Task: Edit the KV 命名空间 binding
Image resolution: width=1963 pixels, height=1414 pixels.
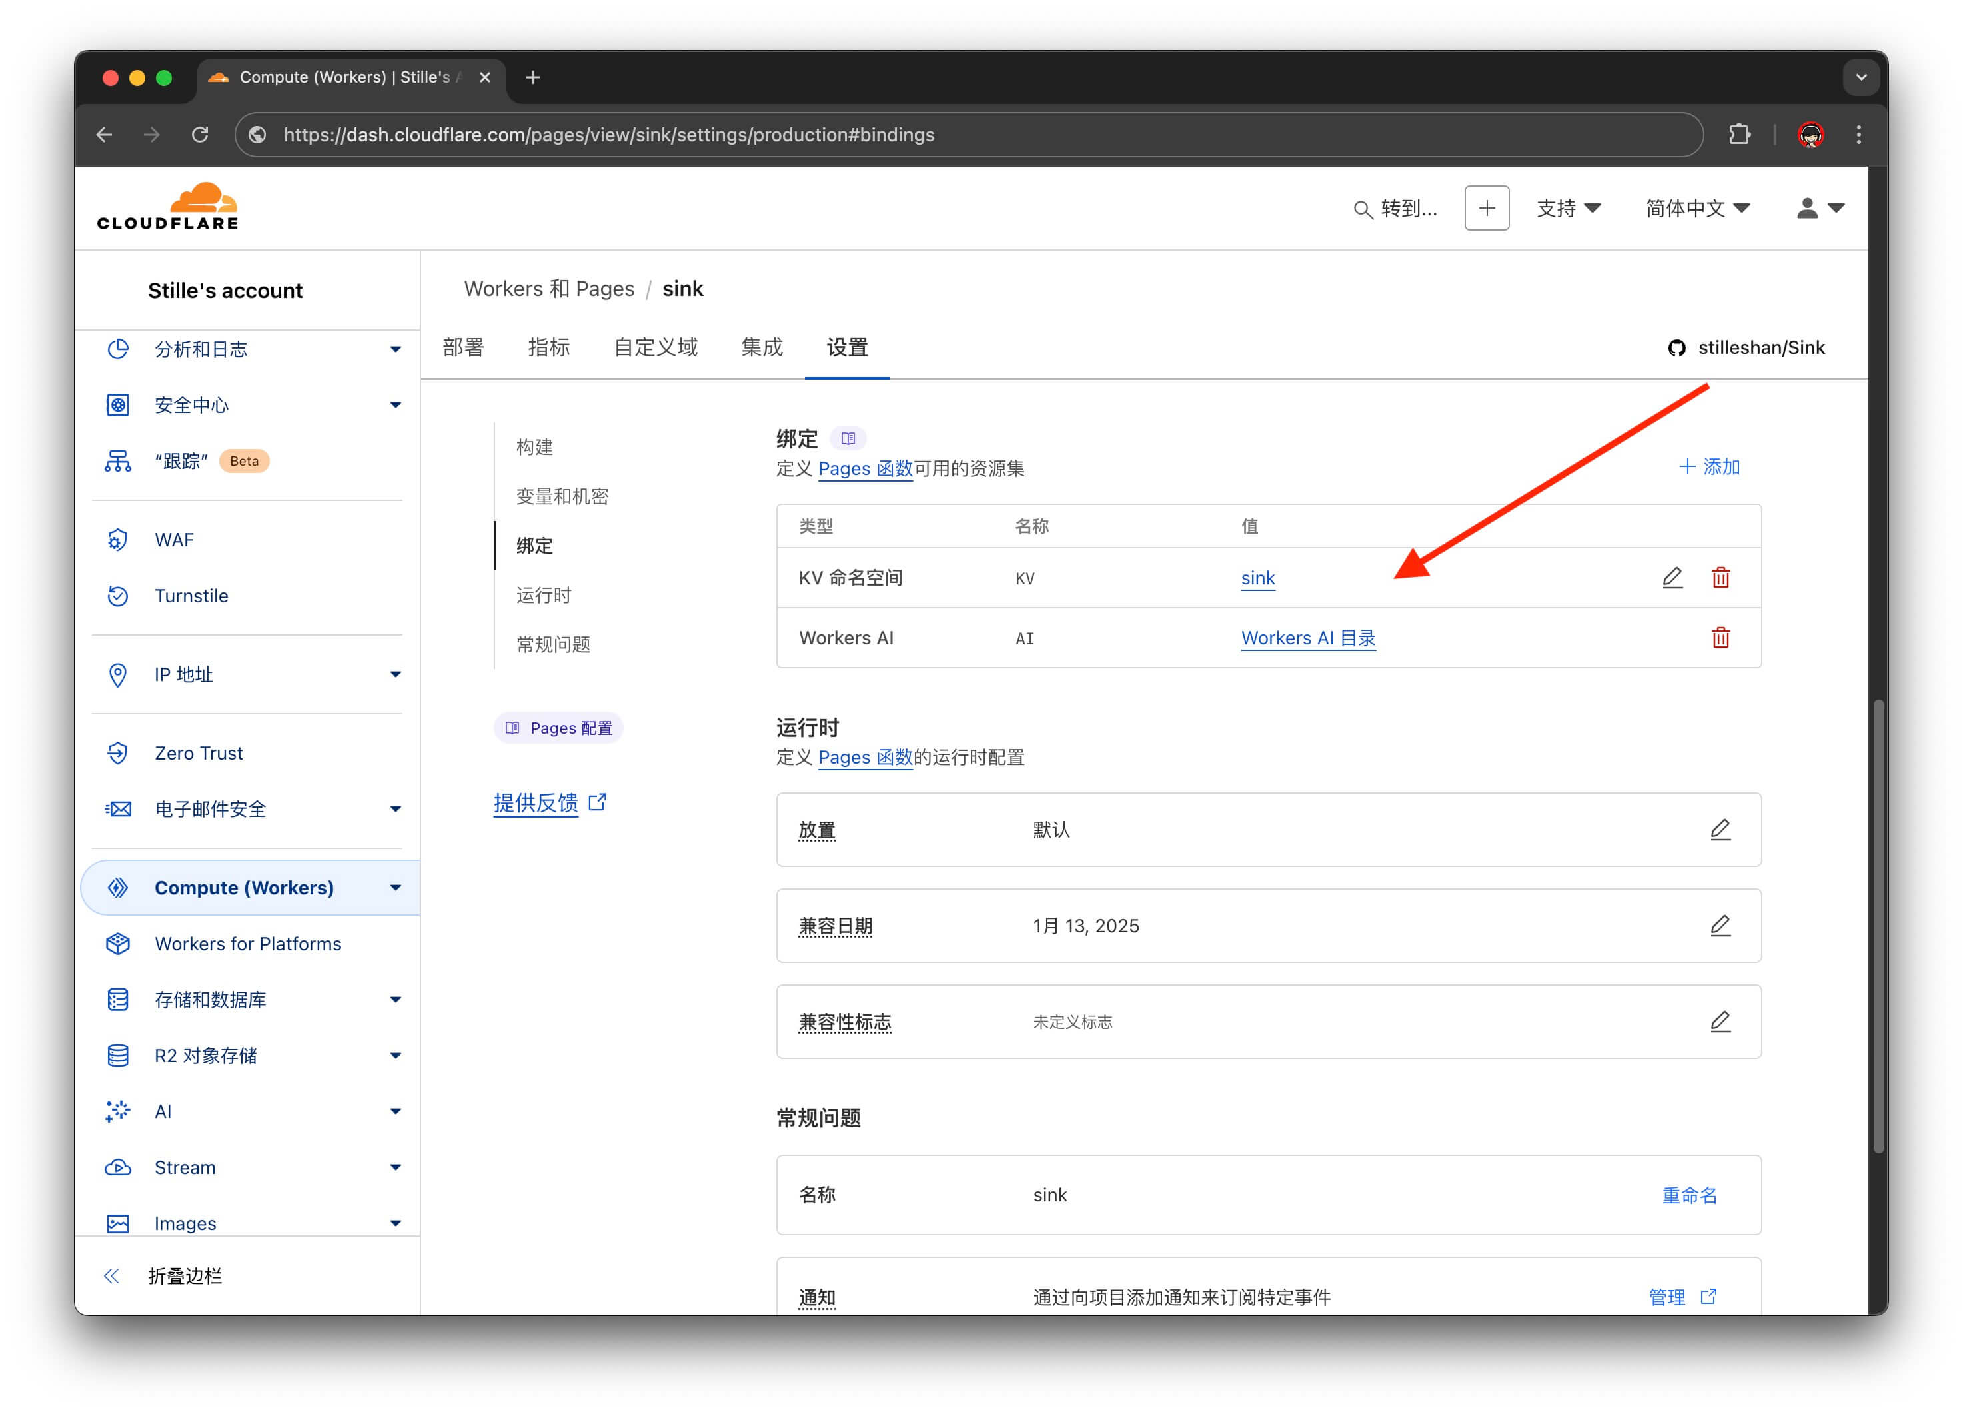Action: pos(1672,577)
